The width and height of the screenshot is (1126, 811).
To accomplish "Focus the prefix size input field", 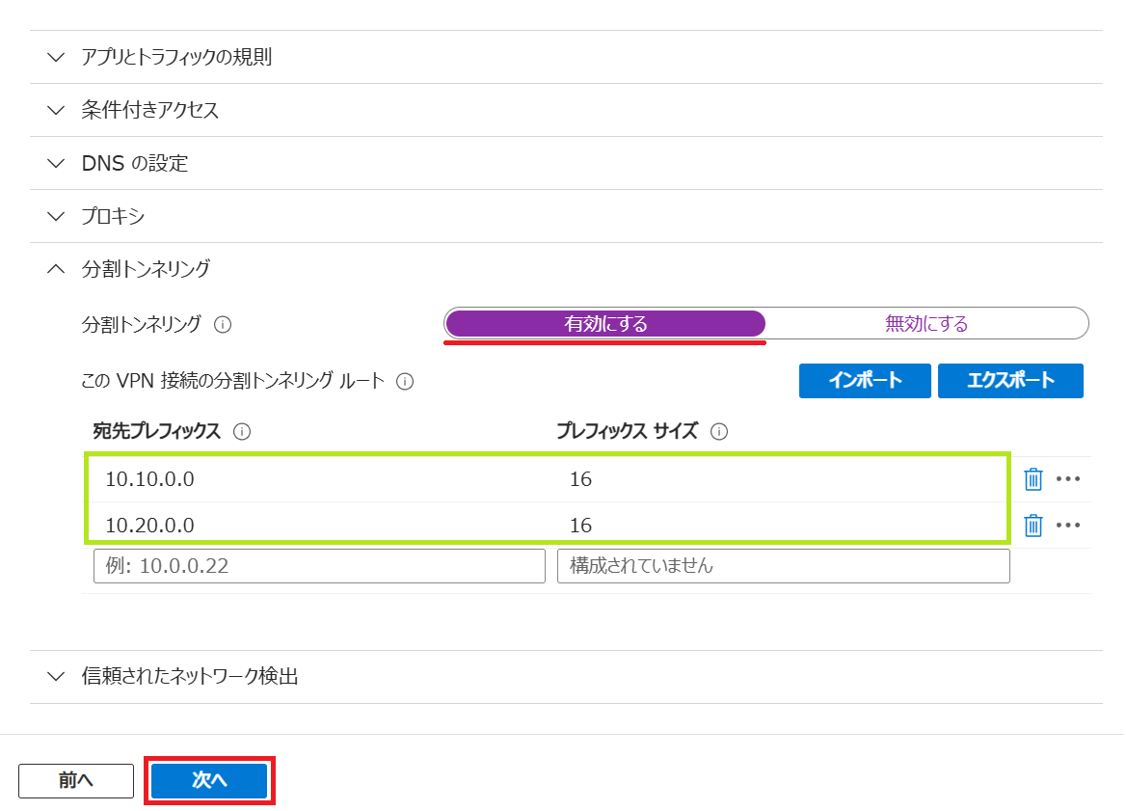I will 784,566.
